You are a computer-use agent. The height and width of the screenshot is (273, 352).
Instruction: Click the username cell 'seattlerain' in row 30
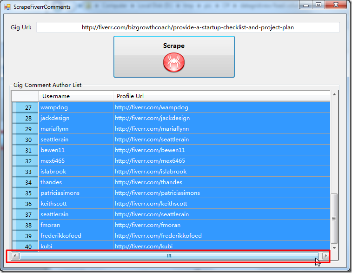76,140
